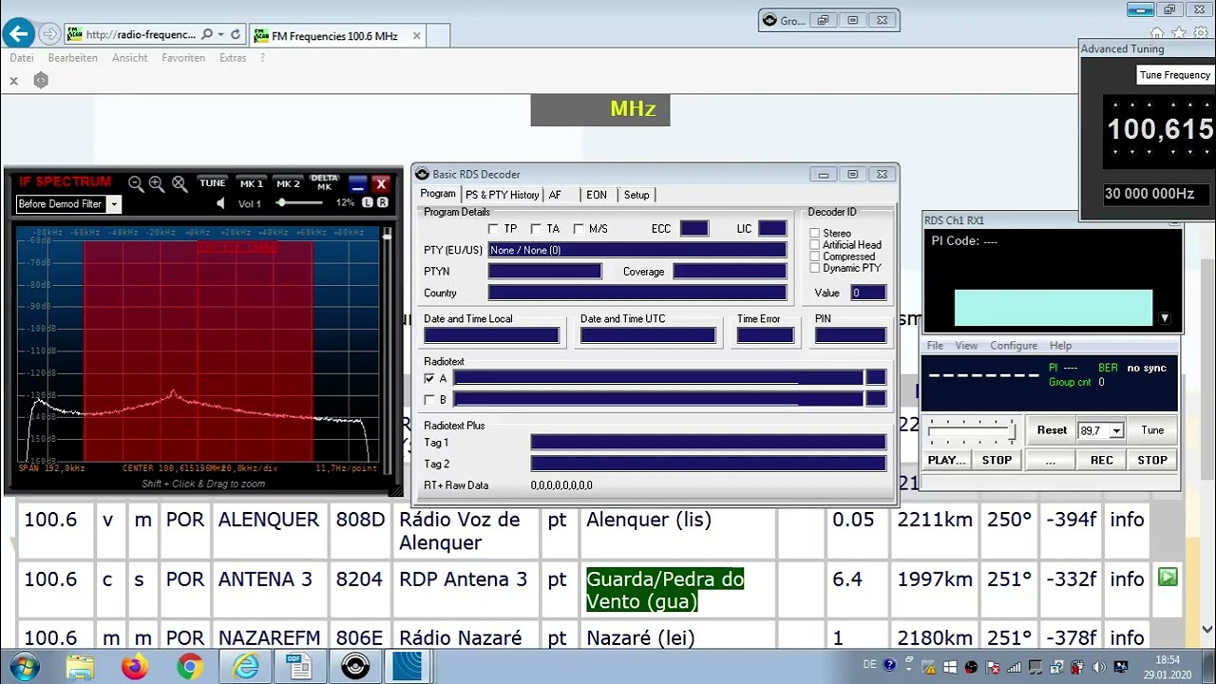
Task: Click the Reset button
Action: click(1052, 430)
